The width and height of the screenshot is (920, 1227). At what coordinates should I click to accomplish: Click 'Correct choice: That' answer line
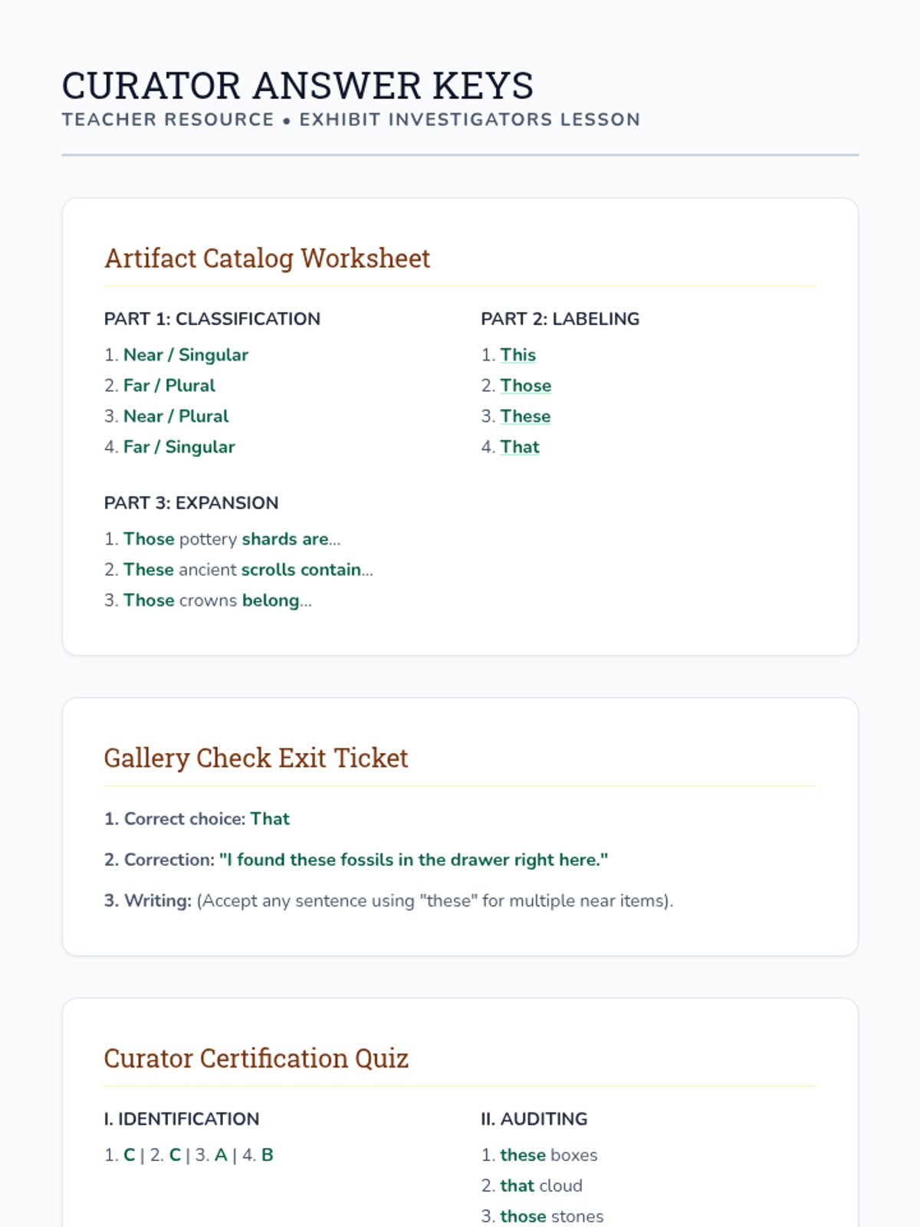coord(197,819)
